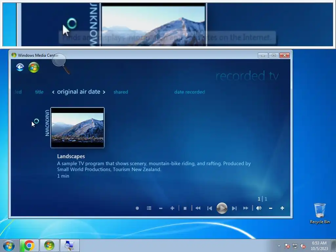The width and height of the screenshot is (336, 252).
Task: Click the Landscapes program description text
Action: tap(154, 166)
